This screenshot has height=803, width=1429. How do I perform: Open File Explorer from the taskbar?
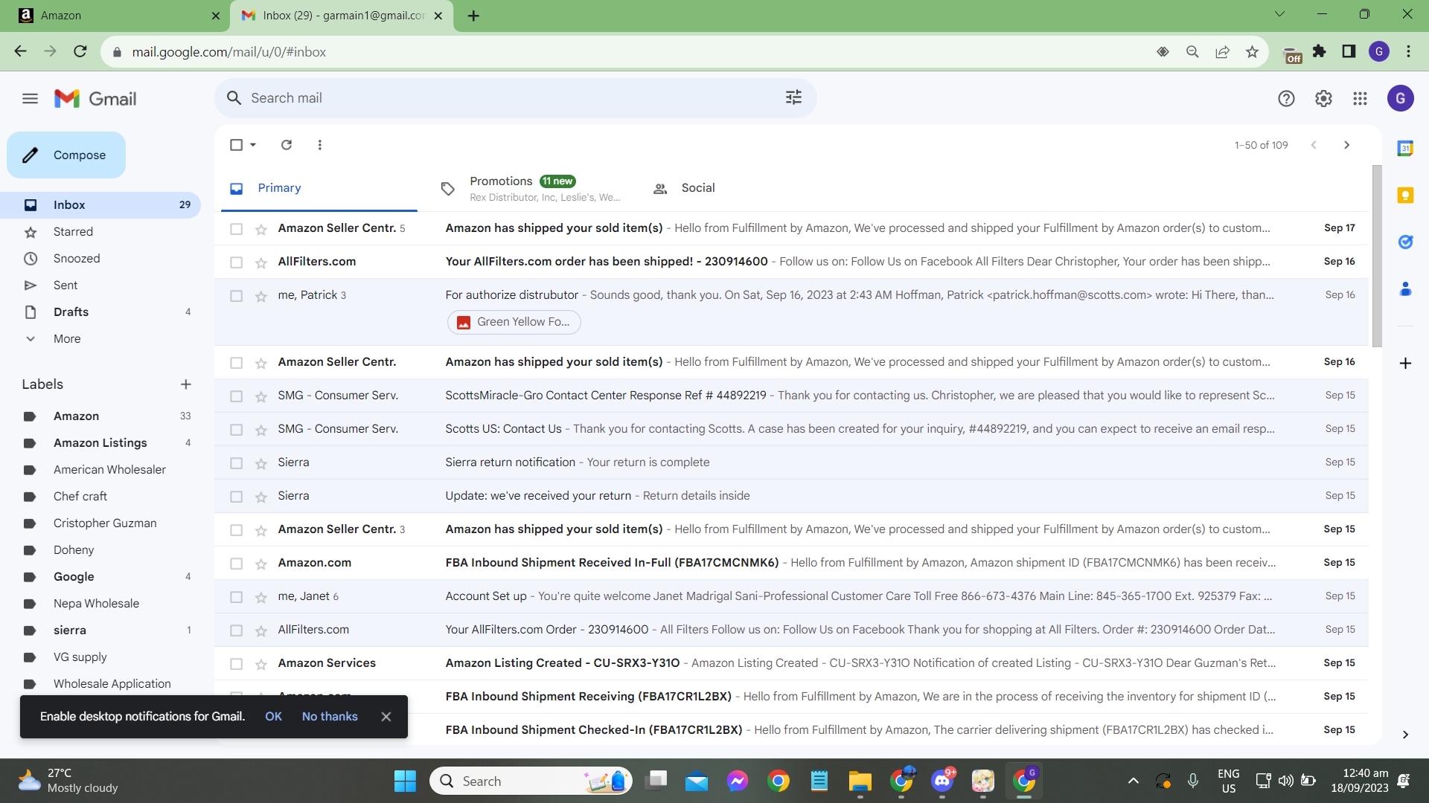coord(860,781)
